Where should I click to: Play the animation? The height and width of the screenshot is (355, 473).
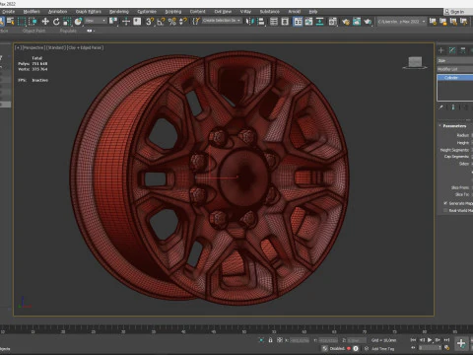click(430, 340)
